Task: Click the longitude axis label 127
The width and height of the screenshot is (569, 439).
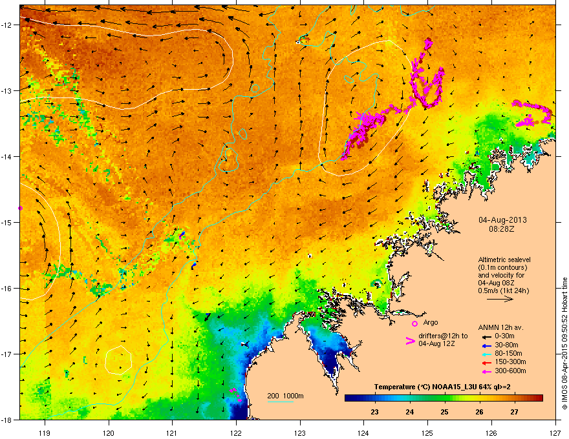Action: (x=555, y=433)
